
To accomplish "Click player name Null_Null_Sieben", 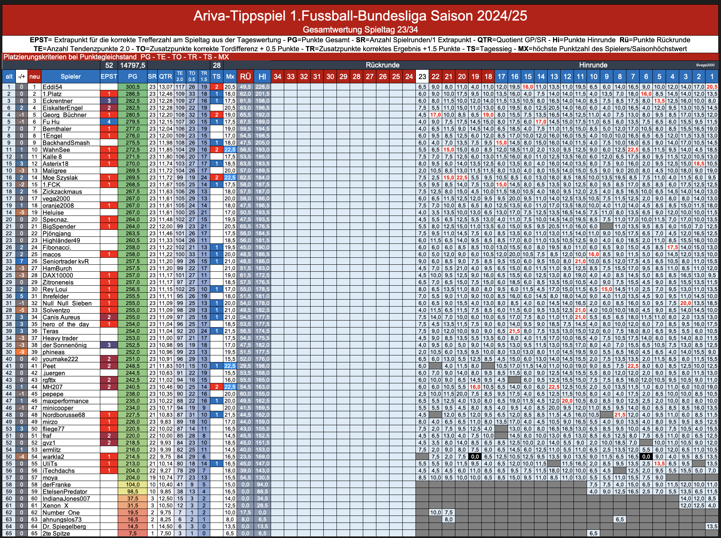I will (67, 303).
